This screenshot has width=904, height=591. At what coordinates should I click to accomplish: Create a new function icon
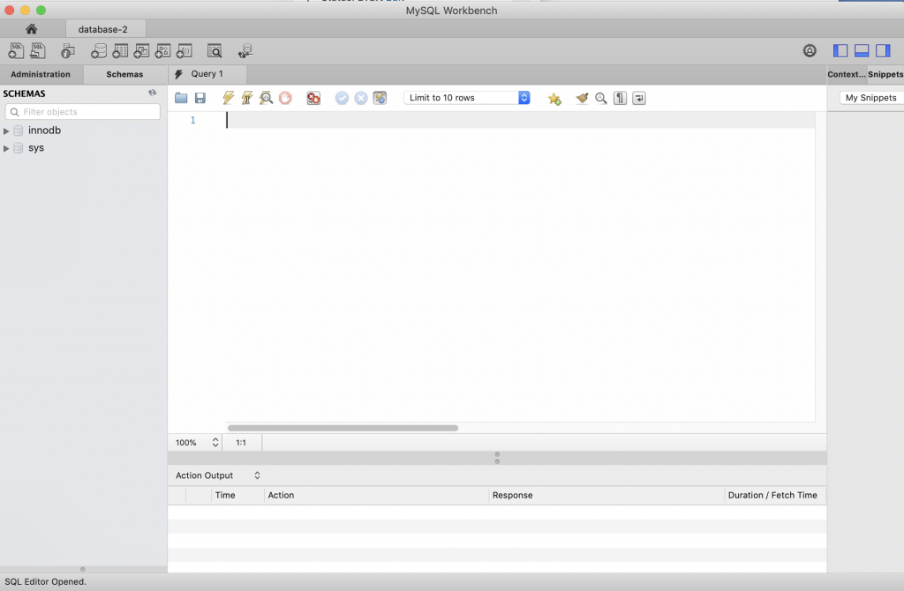pyautogui.click(x=184, y=51)
